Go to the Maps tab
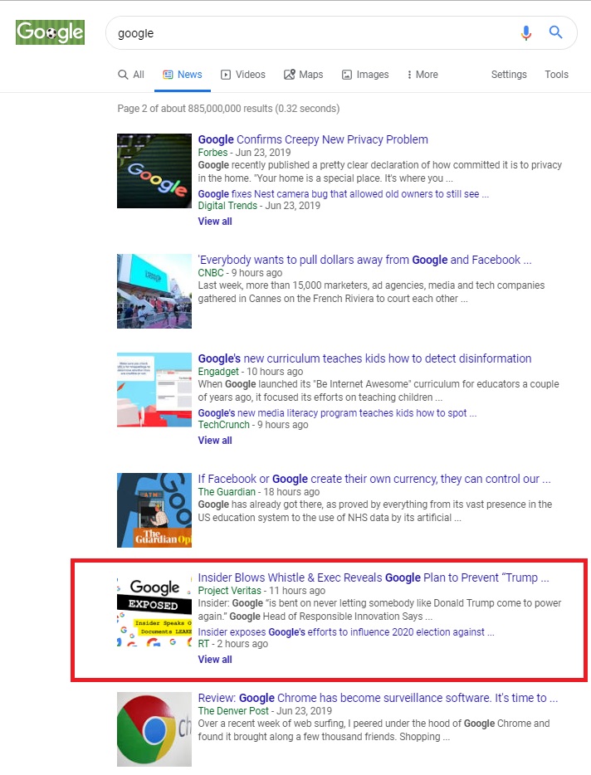The width and height of the screenshot is (591, 775). coord(303,75)
